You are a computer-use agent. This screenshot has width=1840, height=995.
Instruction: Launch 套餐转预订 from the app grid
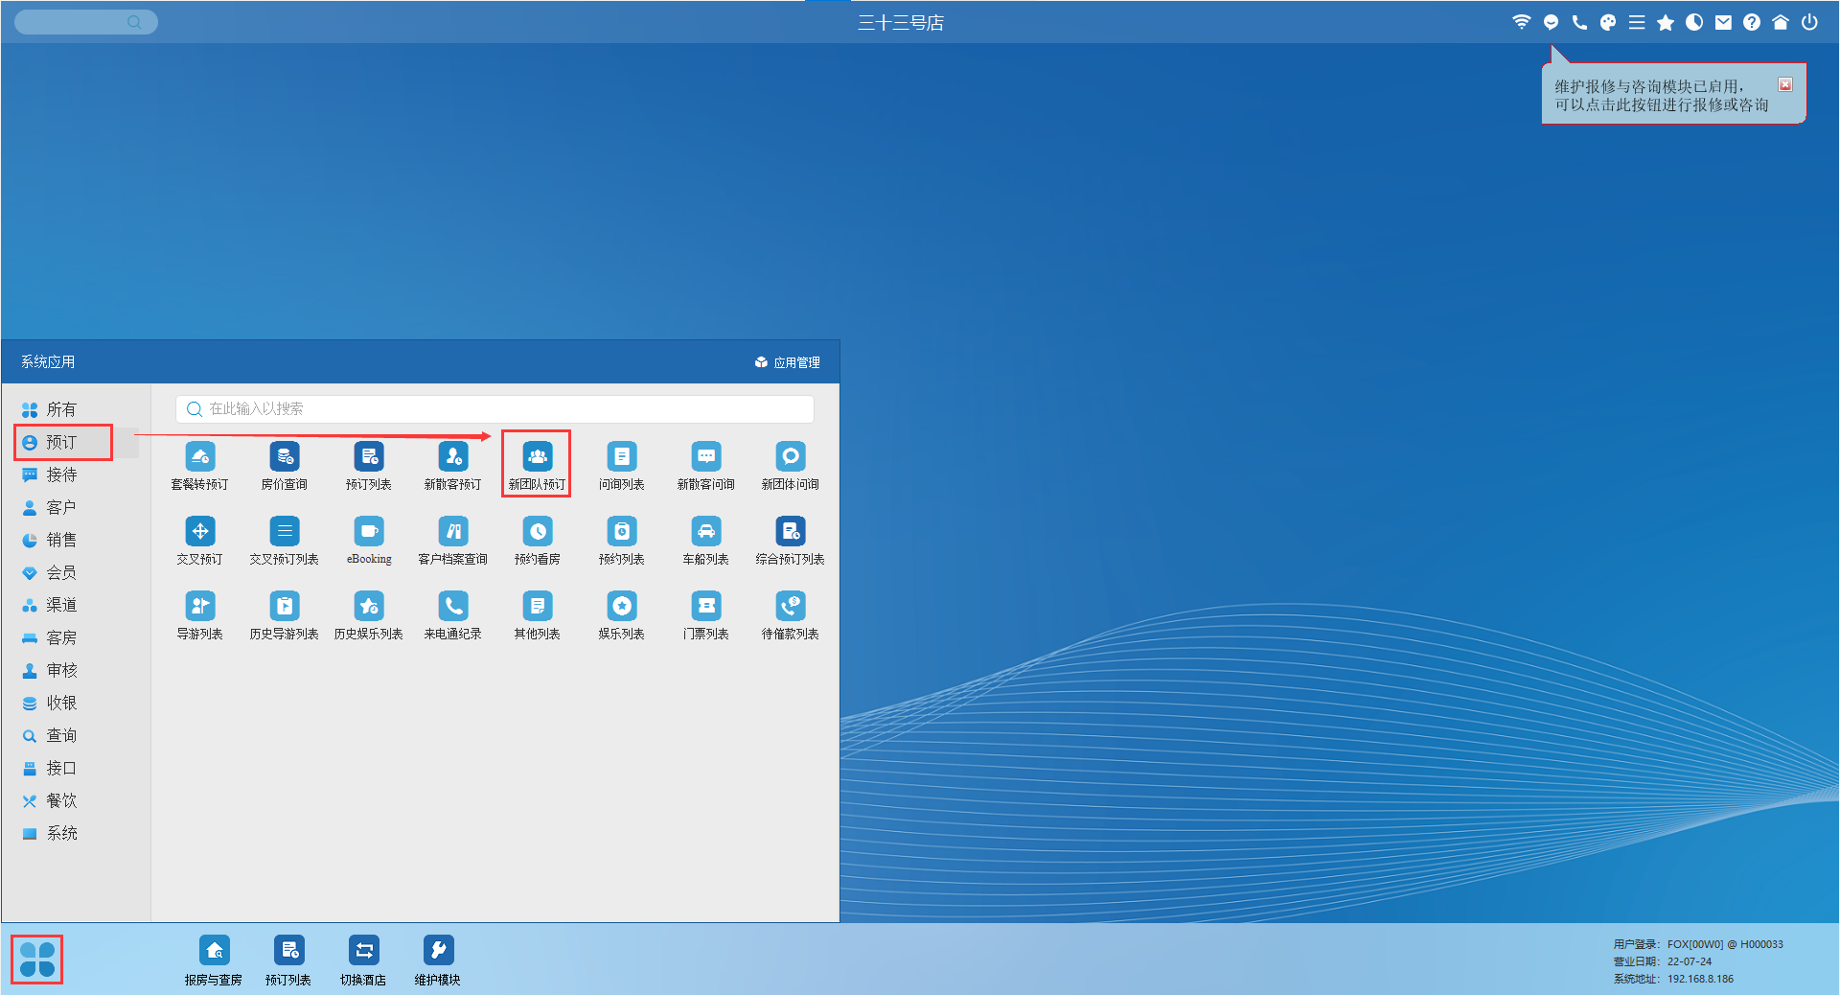click(x=199, y=457)
